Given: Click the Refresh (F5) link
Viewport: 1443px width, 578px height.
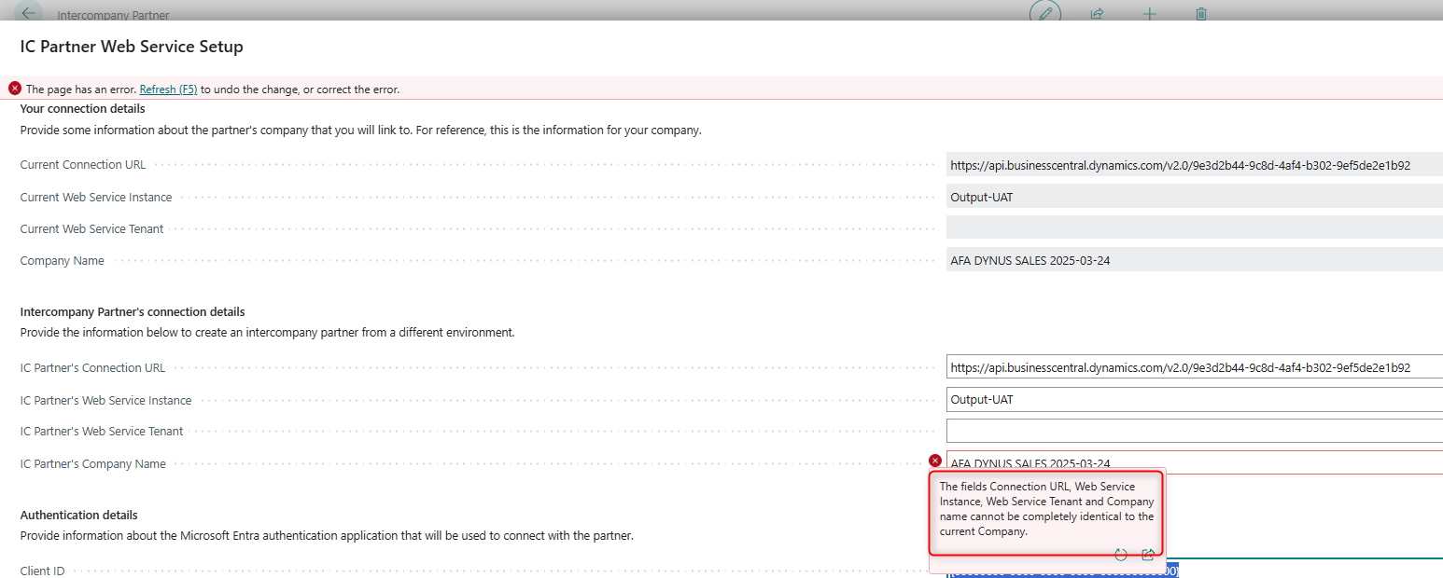Looking at the screenshot, I should click(x=168, y=89).
